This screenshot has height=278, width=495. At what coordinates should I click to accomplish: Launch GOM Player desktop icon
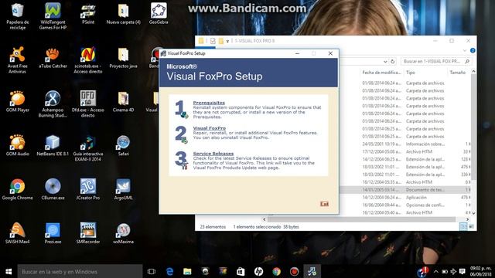point(17,102)
